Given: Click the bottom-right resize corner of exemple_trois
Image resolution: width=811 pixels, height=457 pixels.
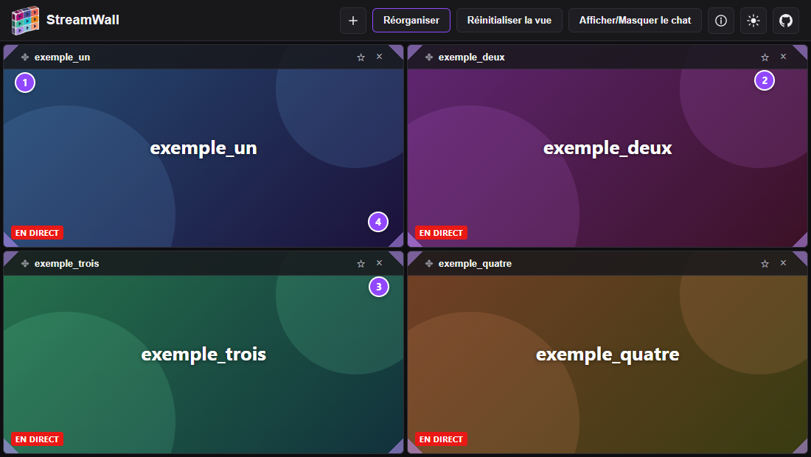Looking at the screenshot, I should 398,448.
